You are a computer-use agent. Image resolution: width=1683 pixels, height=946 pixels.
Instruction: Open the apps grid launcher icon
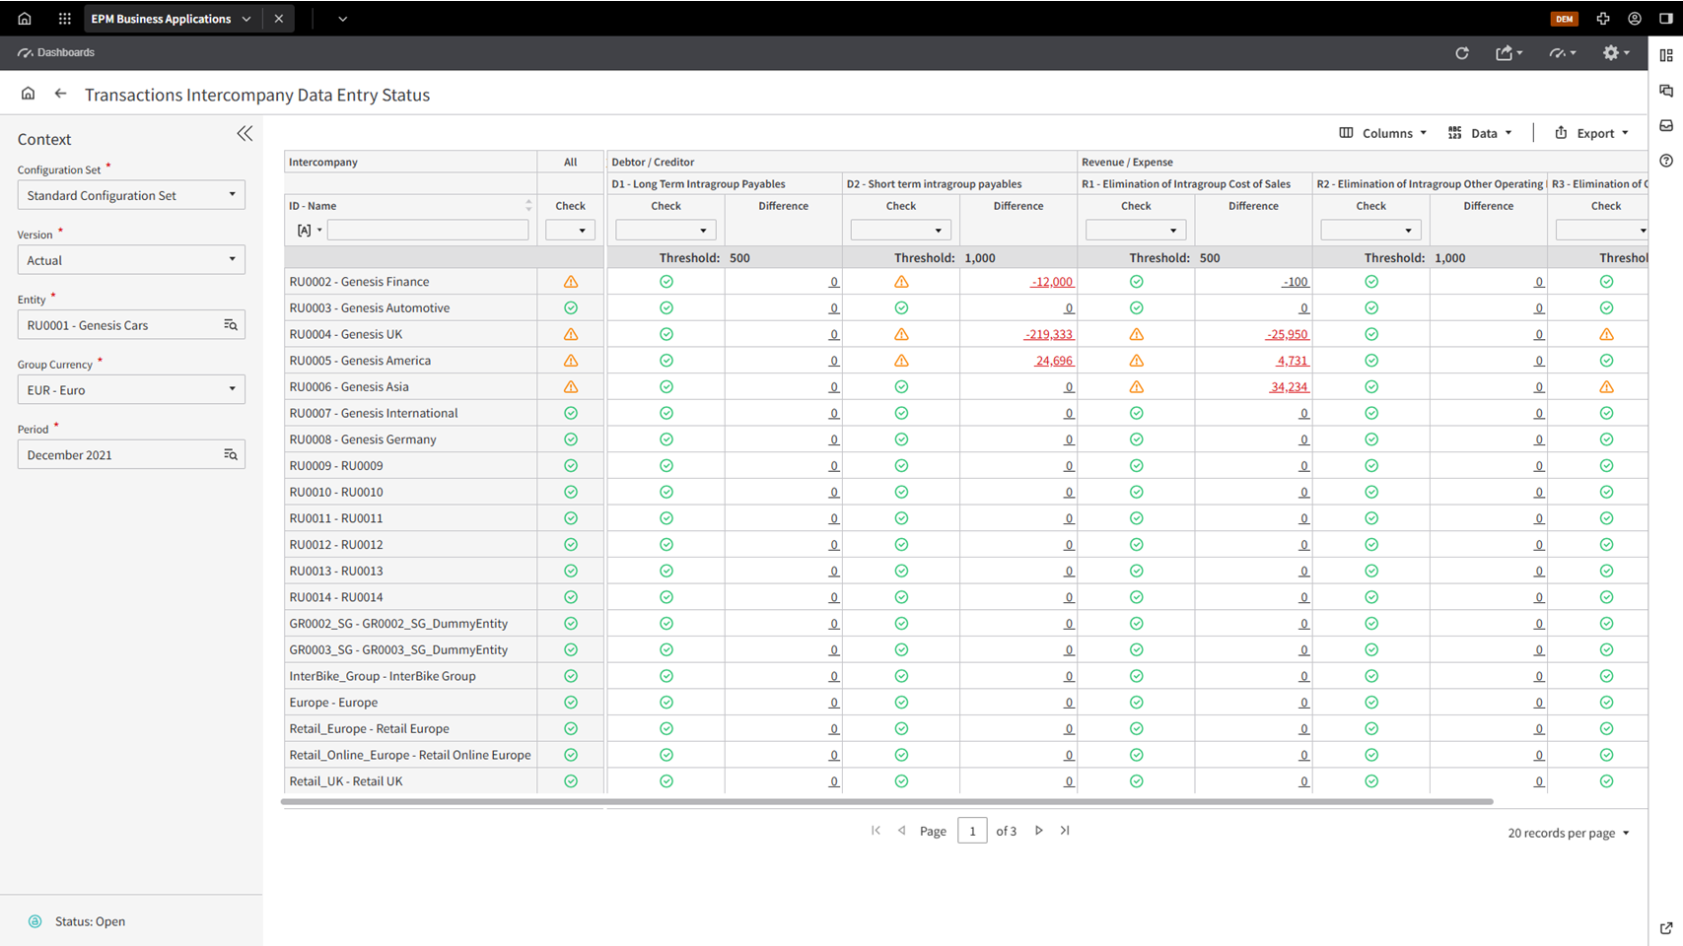(x=64, y=19)
